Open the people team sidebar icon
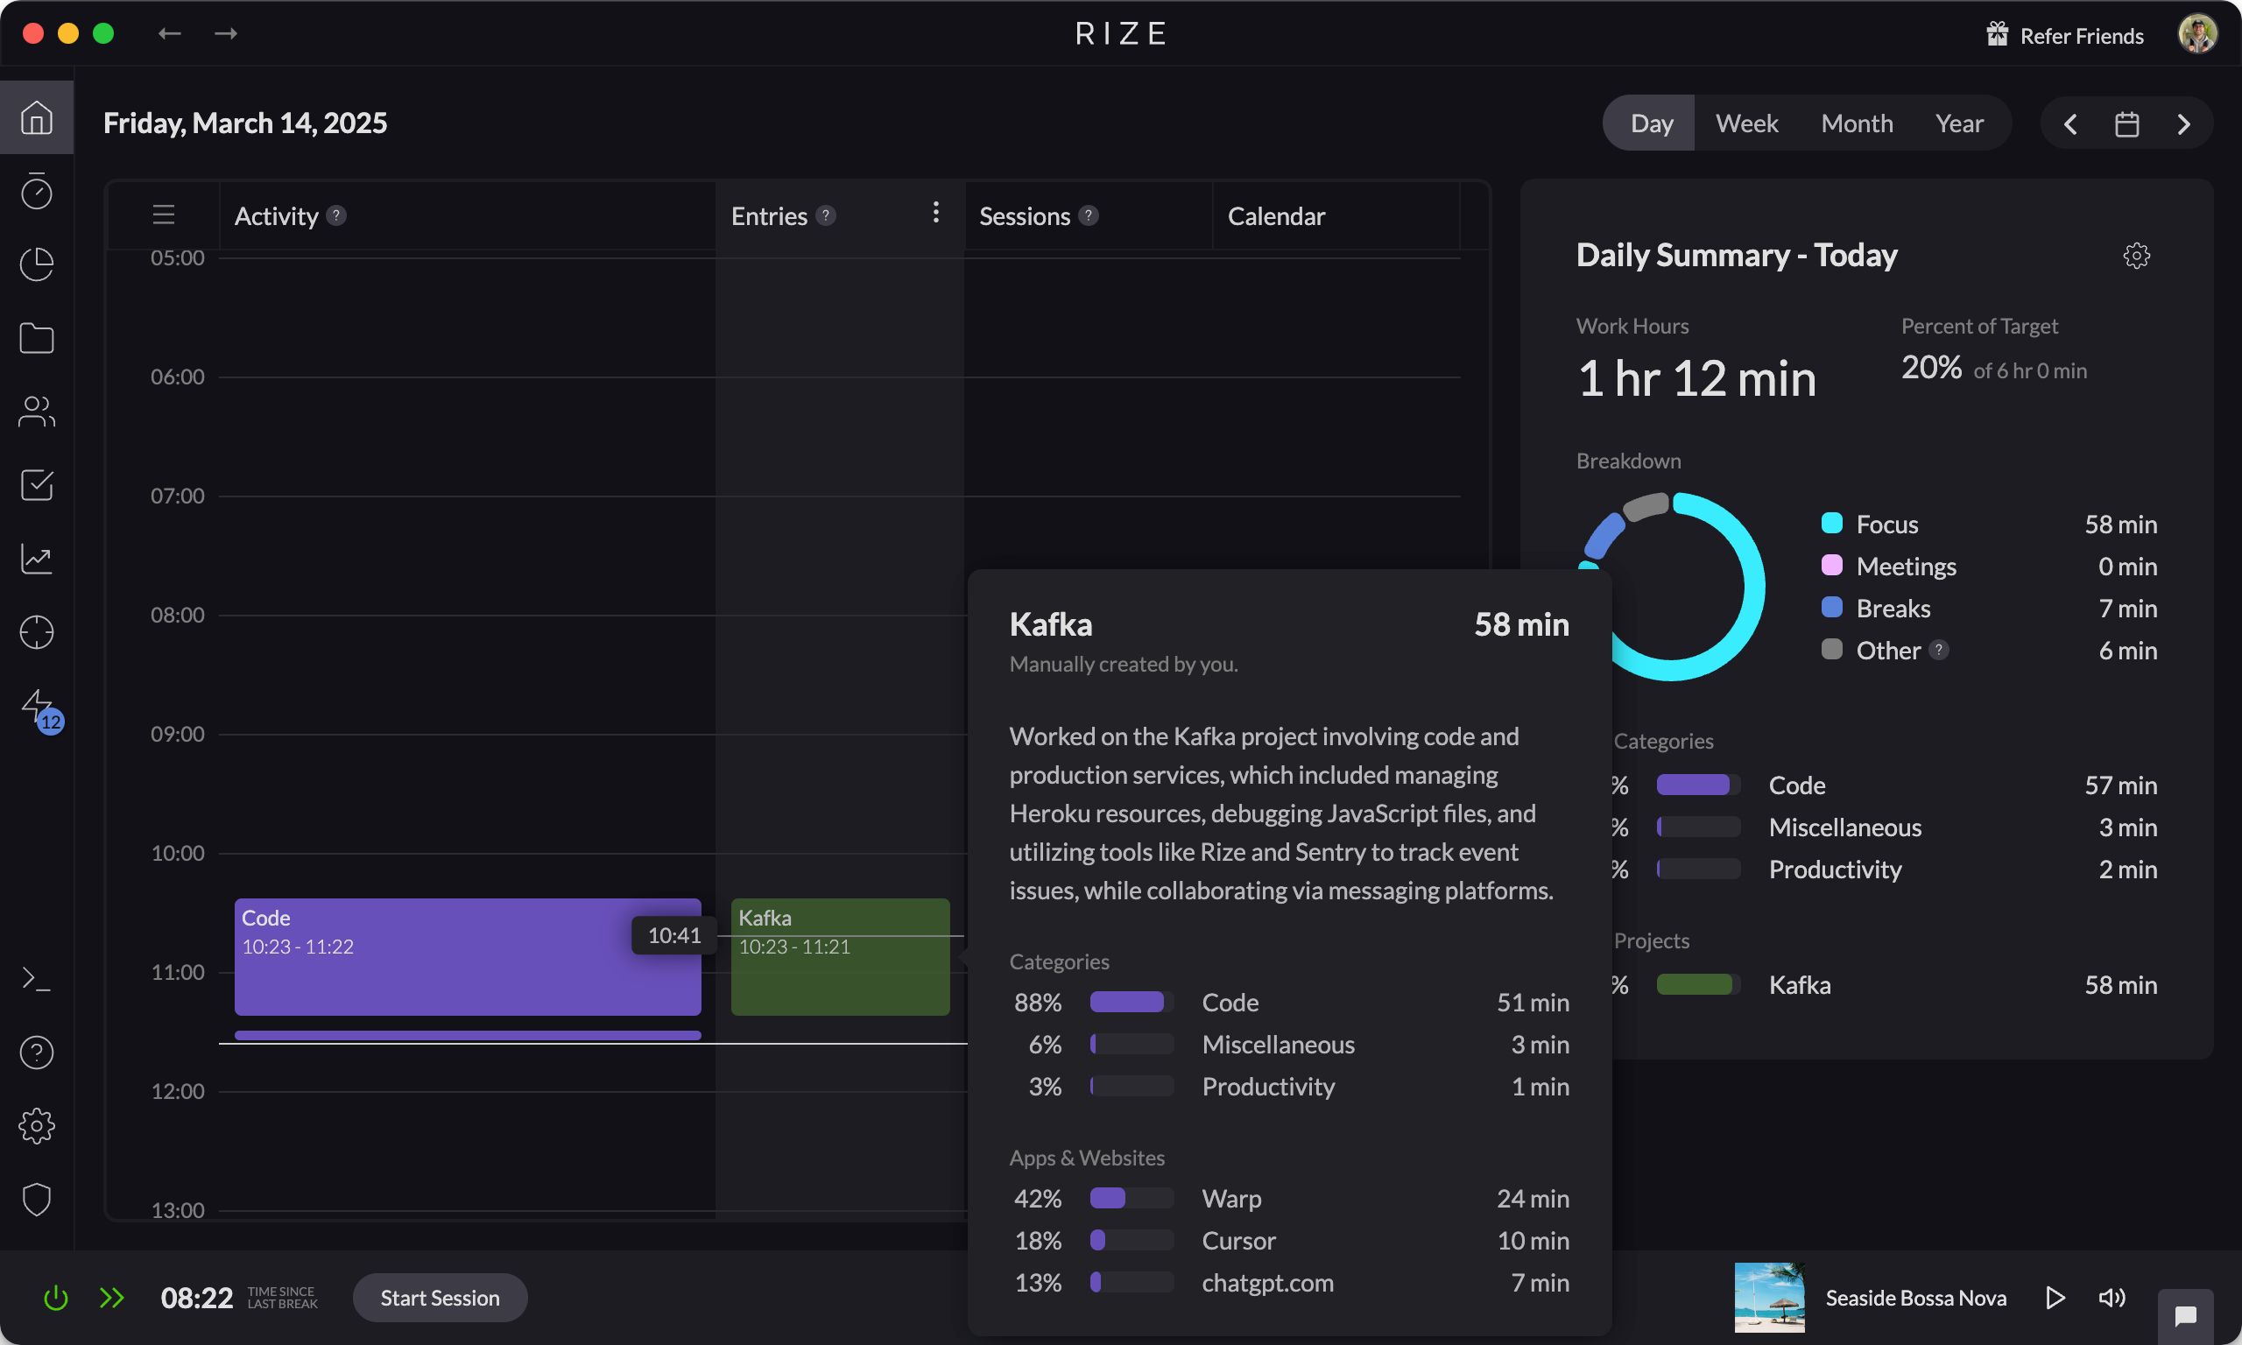2242x1345 pixels. (36, 412)
